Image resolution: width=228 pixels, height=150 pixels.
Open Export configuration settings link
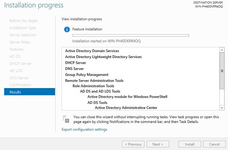coord(84,129)
